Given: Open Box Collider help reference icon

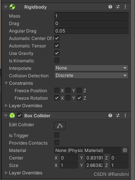Looking at the screenshot, I should pyautogui.click(x=110, y=115).
